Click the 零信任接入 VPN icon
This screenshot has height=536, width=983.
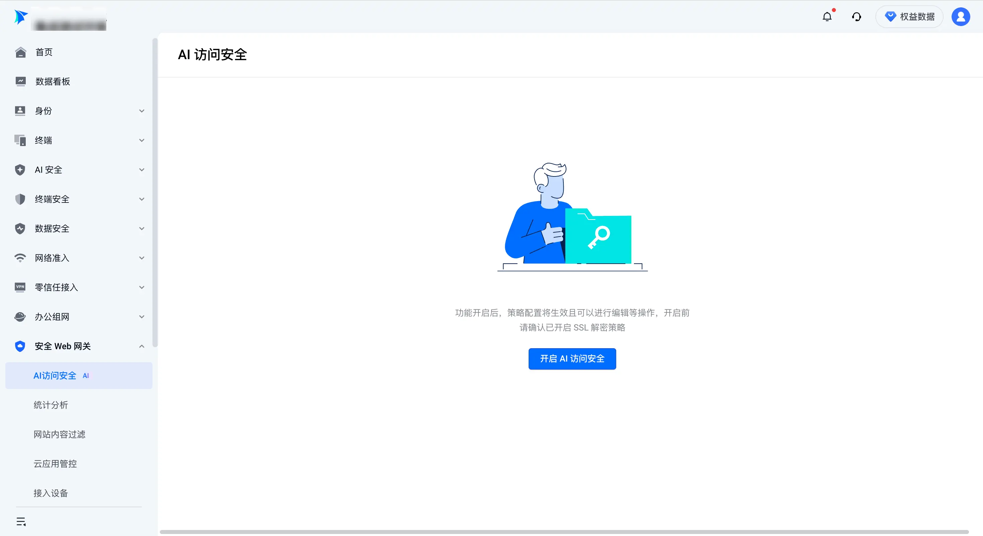[20, 287]
